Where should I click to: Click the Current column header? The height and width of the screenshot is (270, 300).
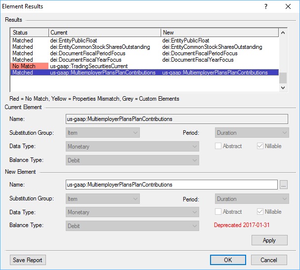click(104, 33)
